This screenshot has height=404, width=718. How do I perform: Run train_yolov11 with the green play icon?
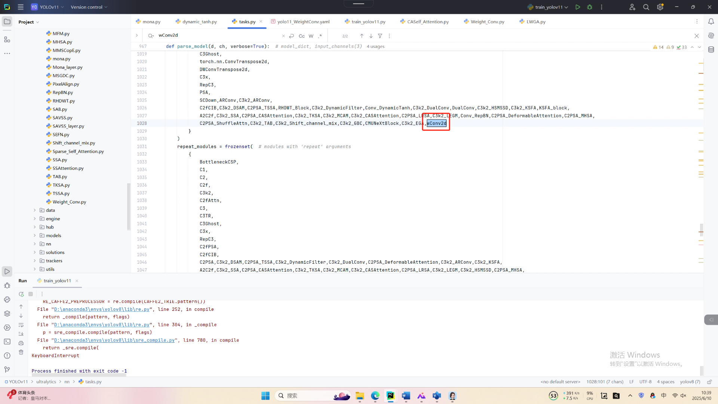point(578,7)
